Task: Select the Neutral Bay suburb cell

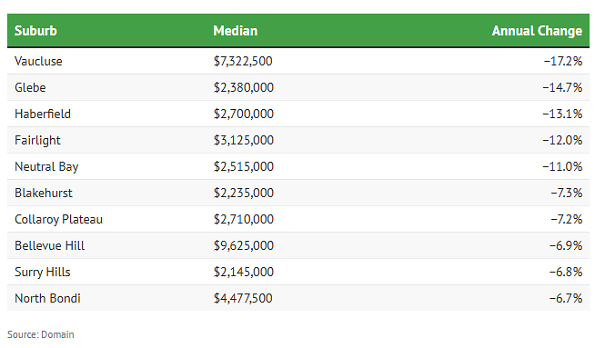Action: pyautogui.click(x=46, y=167)
